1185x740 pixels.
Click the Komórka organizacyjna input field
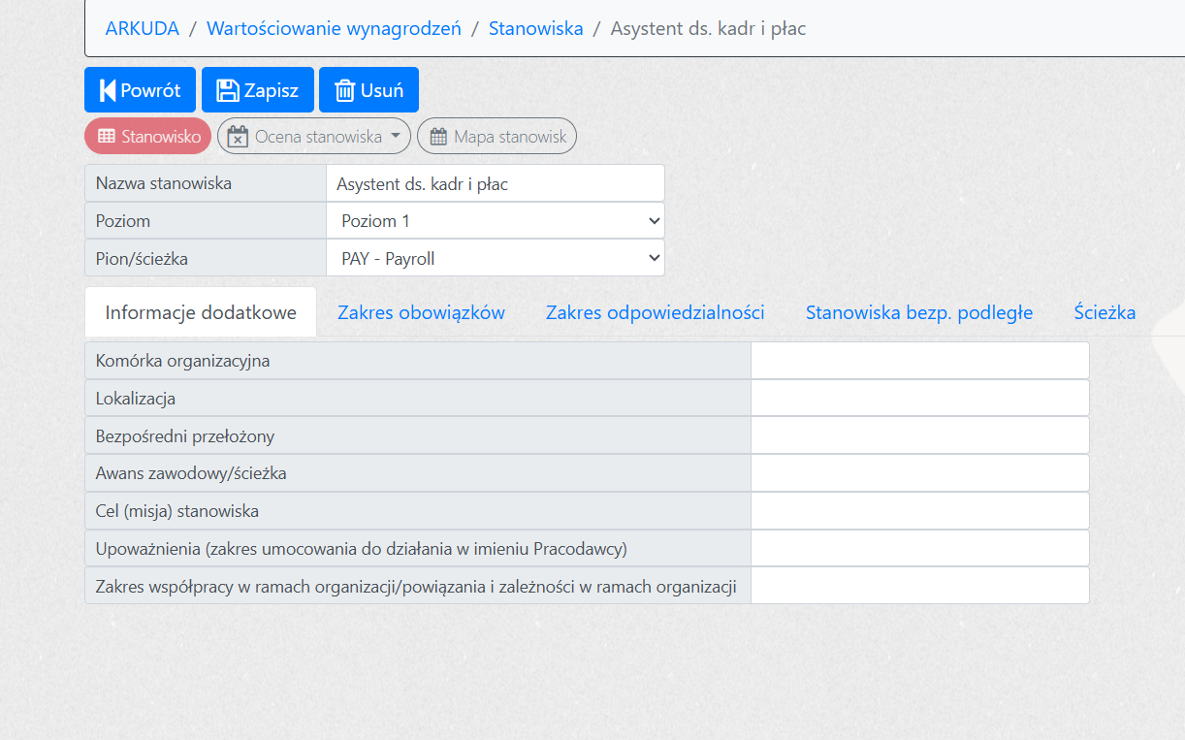pos(919,361)
